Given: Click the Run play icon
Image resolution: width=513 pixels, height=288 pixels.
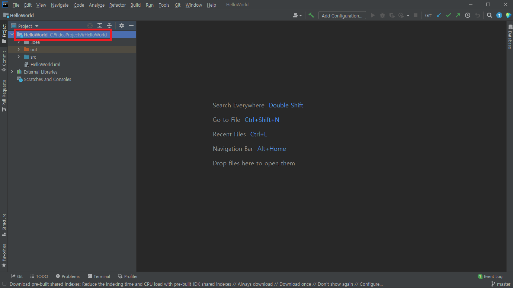Looking at the screenshot, I should 373,15.
